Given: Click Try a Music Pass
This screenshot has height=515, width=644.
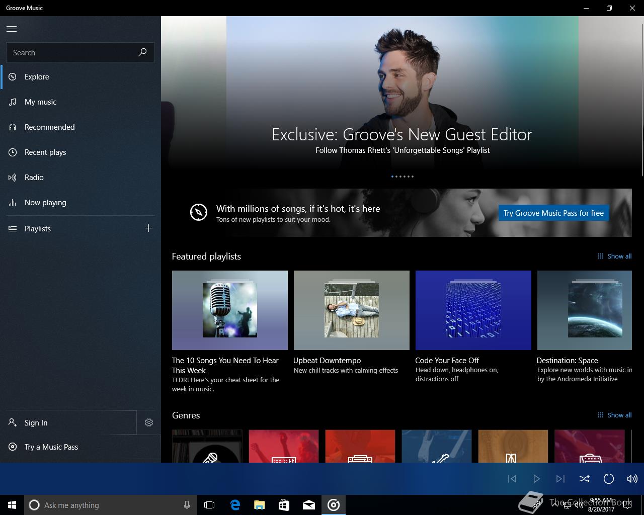Looking at the screenshot, I should 80,447.
